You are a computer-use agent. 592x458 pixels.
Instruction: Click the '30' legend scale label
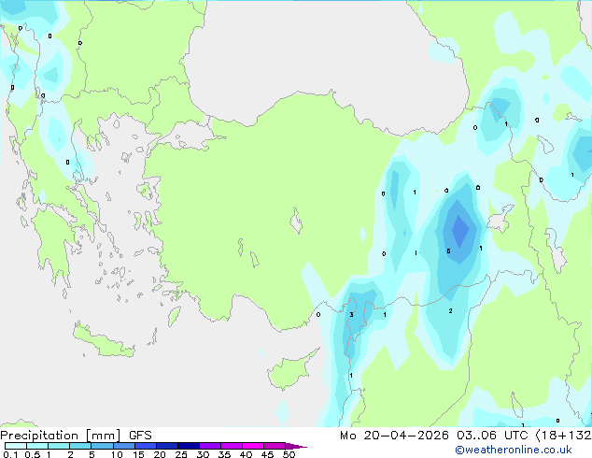(203, 454)
